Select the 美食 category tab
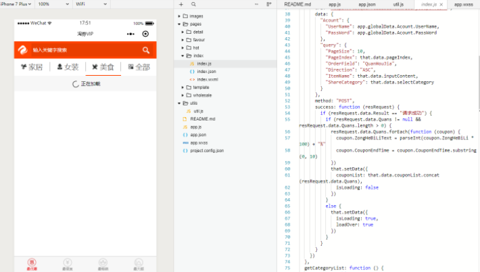This screenshot has width=480, height=272. [x=103, y=67]
